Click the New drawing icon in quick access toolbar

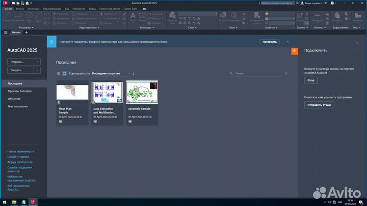point(14,3)
